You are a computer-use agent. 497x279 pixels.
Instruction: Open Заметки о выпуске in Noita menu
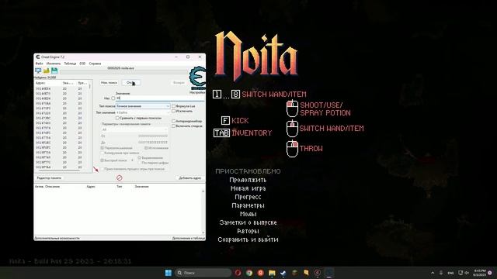click(248, 222)
